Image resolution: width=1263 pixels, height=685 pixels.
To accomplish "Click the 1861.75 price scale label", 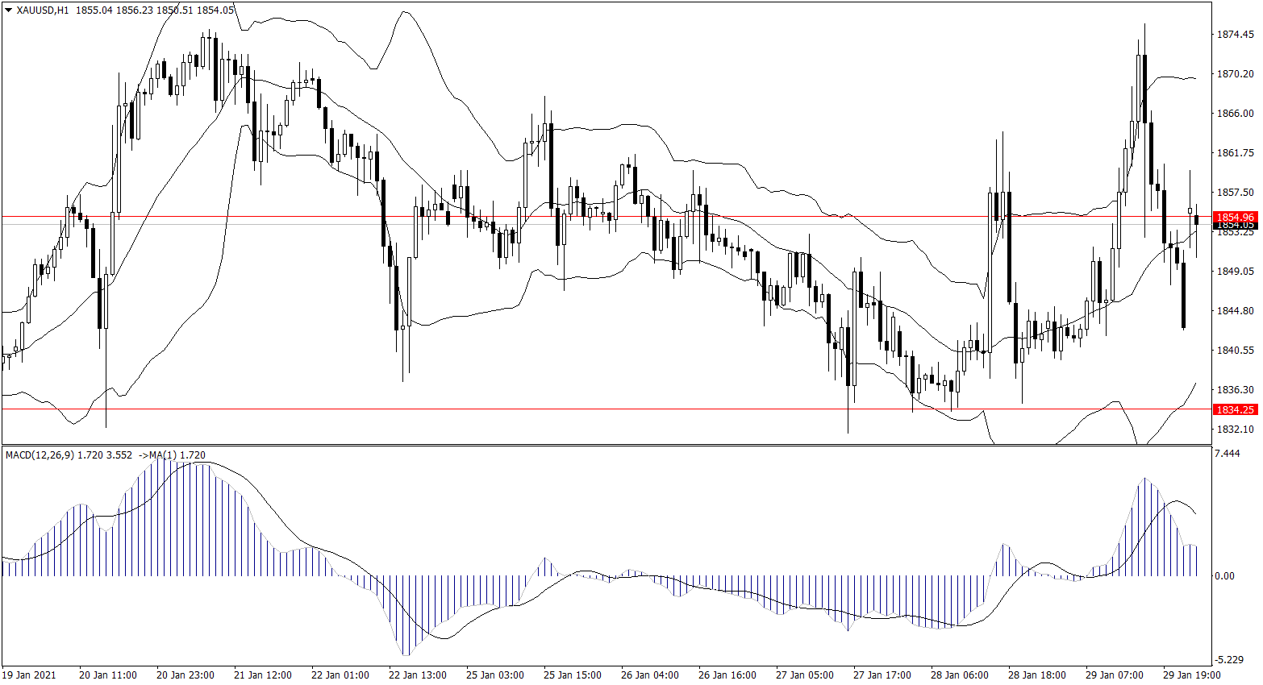I will pos(1235,153).
